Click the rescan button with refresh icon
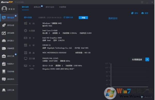This screenshot has height=100, width=155. pos(68,17)
